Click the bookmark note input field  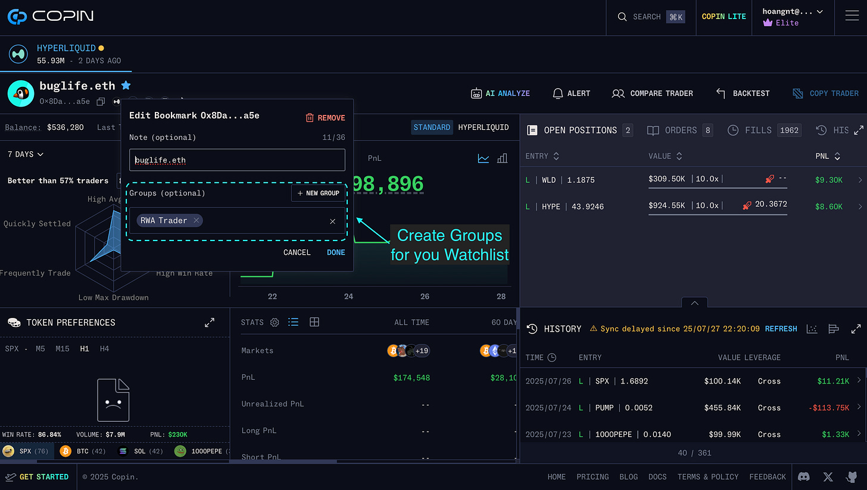pyautogui.click(x=237, y=160)
